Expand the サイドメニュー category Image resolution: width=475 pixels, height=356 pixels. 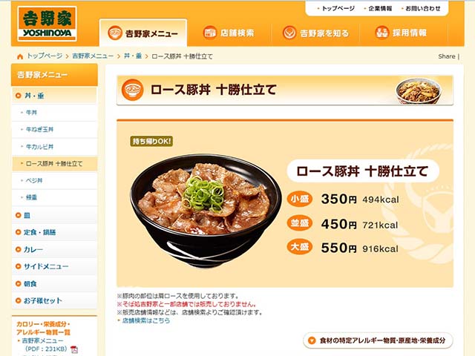(x=54, y=266)
